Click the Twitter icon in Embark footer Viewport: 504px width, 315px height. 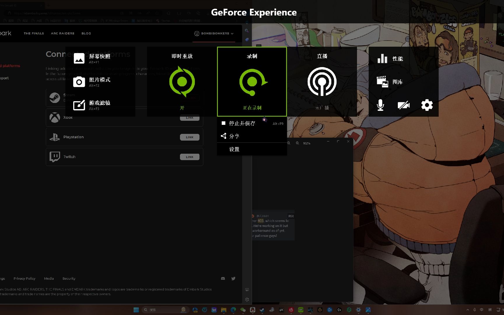[233, 279]
